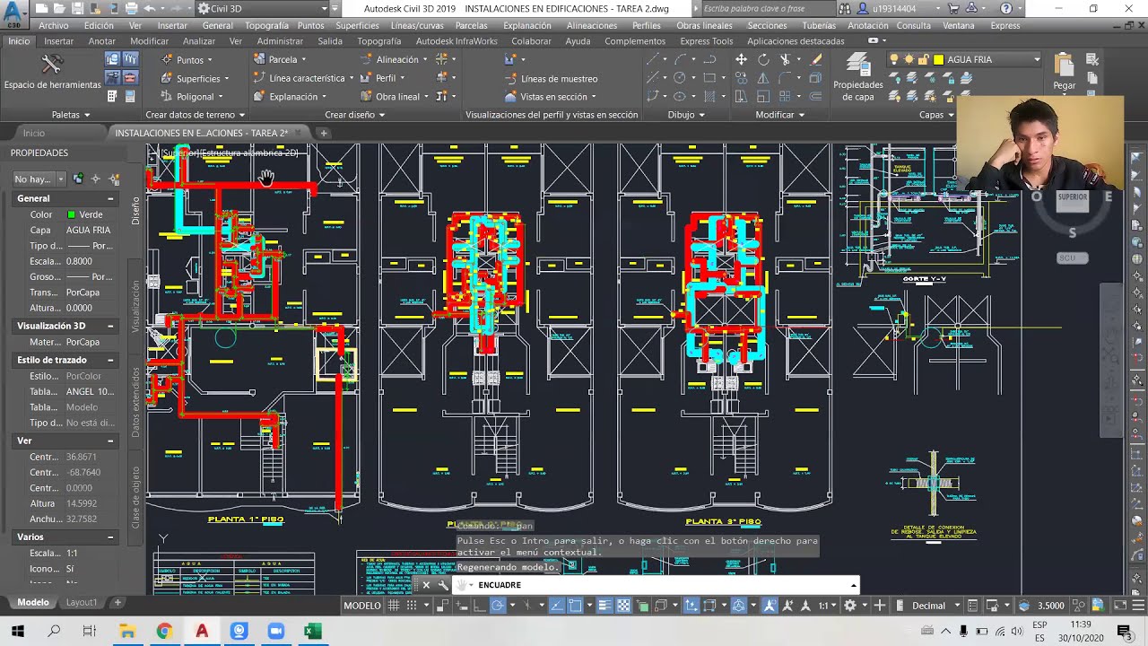Toggle ortho mode in status bar
Screen dimensions: 1148x646
pos(480,606)
